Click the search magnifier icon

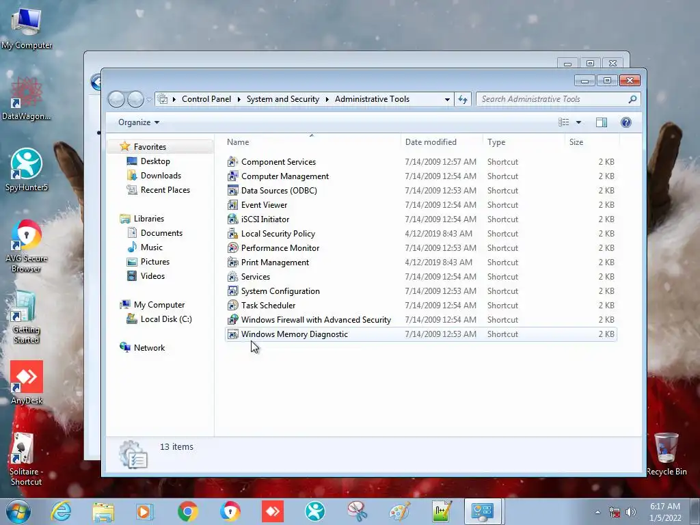[x=632, y=99]
